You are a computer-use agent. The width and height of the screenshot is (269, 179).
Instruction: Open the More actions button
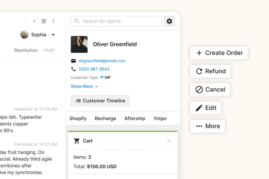point(207,126)
